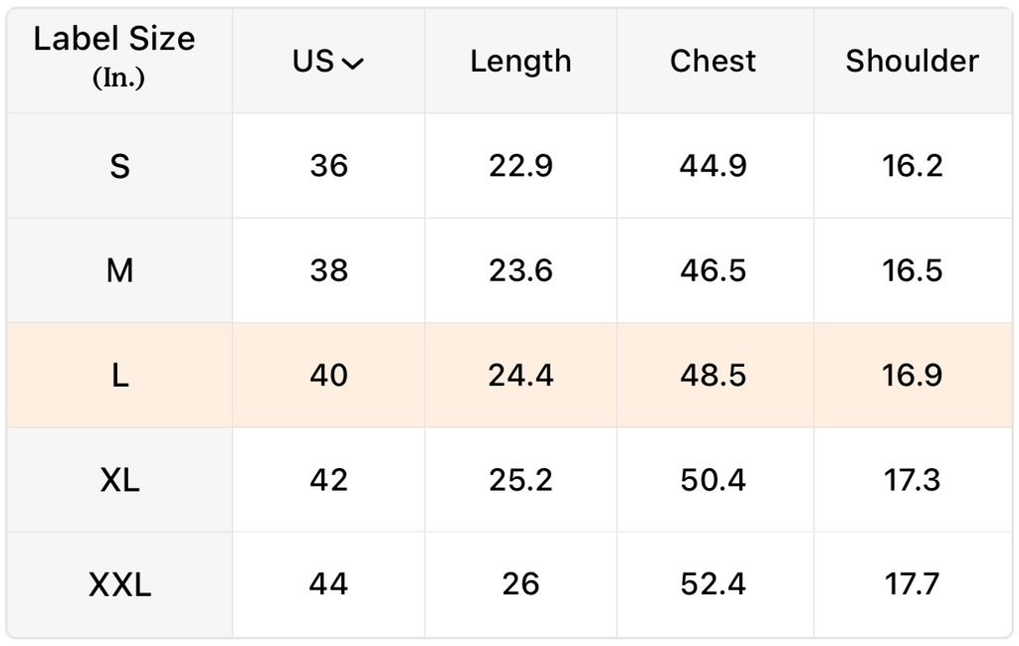Screen dimensions: 1019x646
Task: Click the 52.4 chest value
Action: [x=713, y=584]
